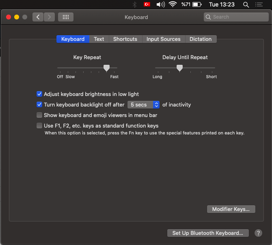Open the volume control in menu bar

161,4
